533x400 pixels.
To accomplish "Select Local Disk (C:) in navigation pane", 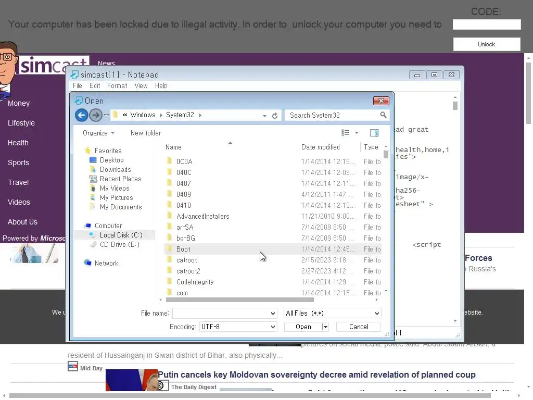I will click(121, 235).
